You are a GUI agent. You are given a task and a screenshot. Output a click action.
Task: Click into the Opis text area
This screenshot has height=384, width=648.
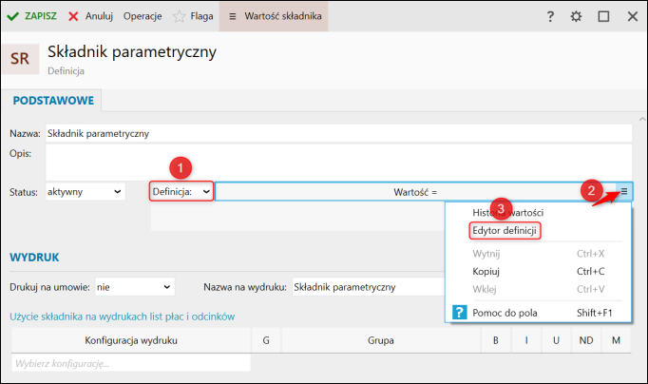point(338,162)
